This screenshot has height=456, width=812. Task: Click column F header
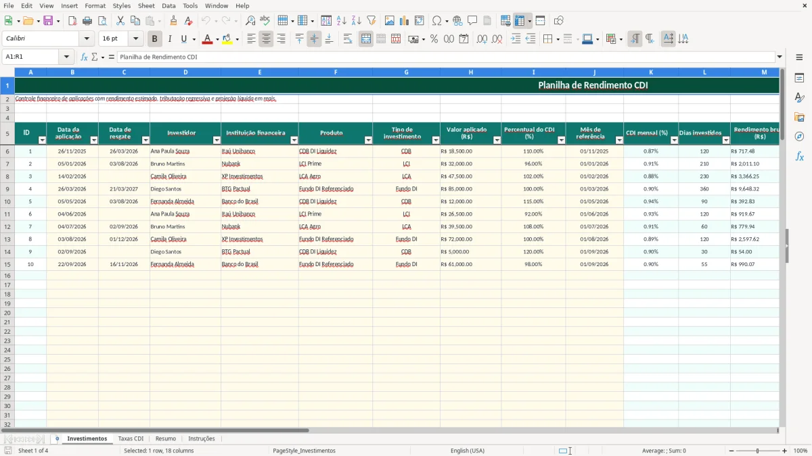336,72
